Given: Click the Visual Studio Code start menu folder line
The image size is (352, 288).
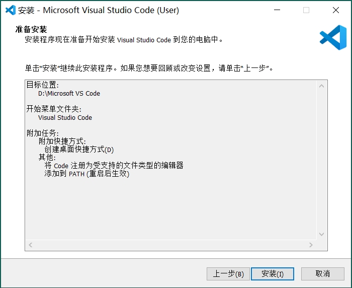Looking at the screenshot, I should pos(65,118).
